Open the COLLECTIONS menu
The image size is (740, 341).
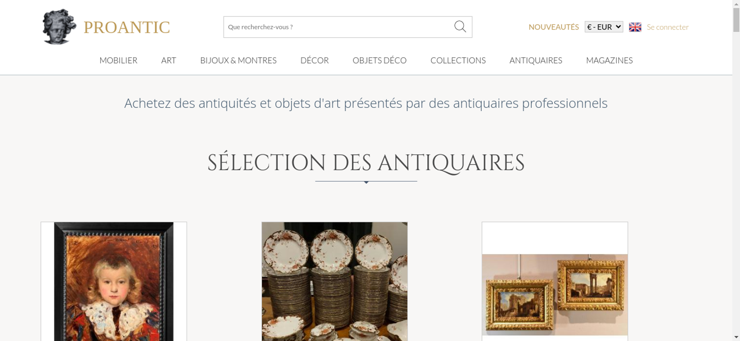(458, 60)
